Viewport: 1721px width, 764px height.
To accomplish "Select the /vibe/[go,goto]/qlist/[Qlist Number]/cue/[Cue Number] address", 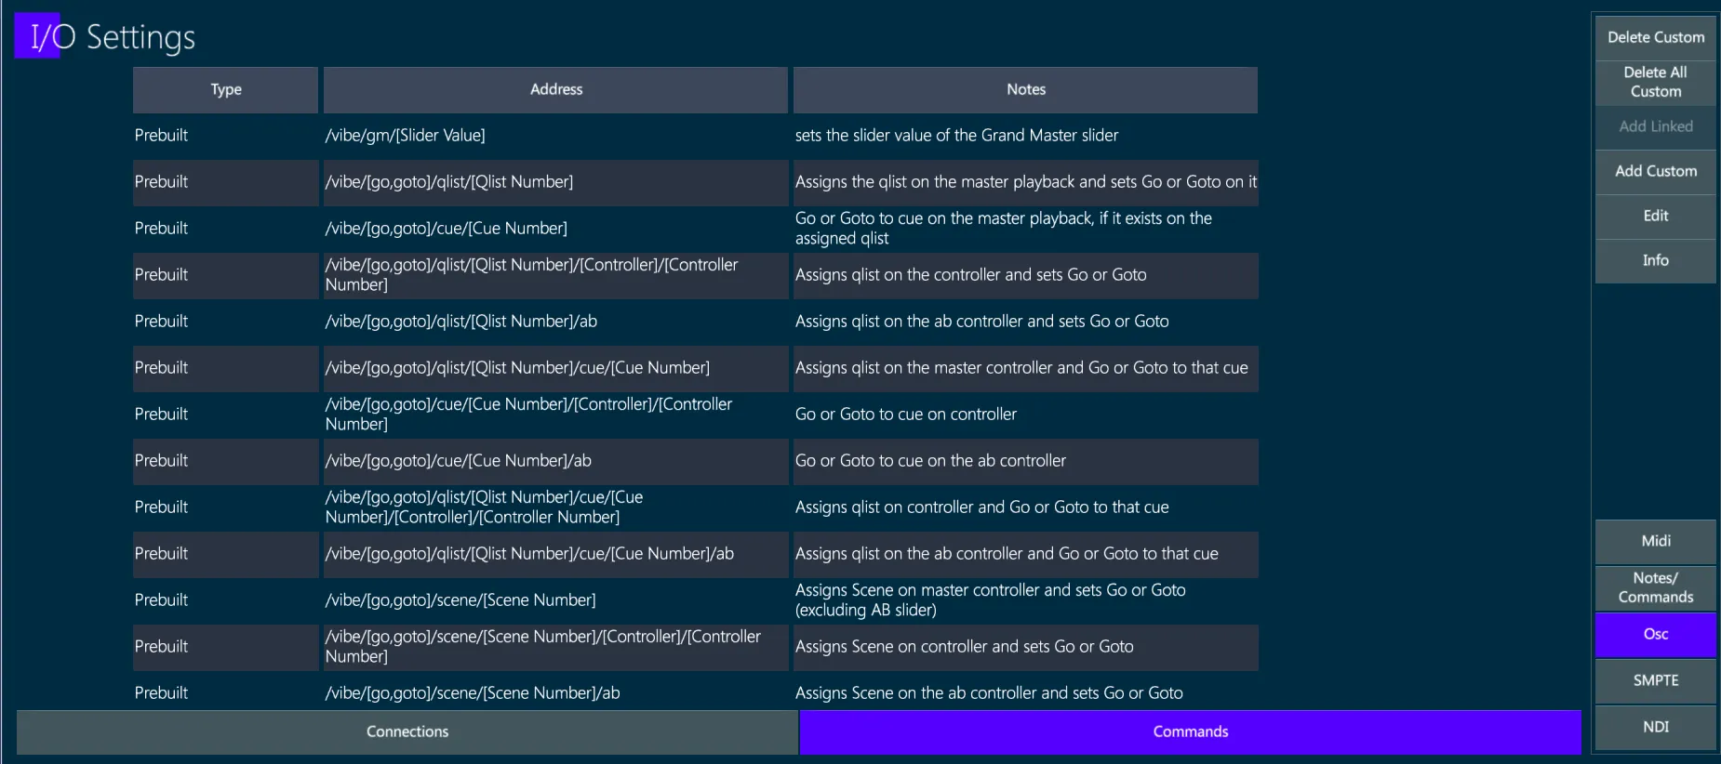I will (517, 368).
